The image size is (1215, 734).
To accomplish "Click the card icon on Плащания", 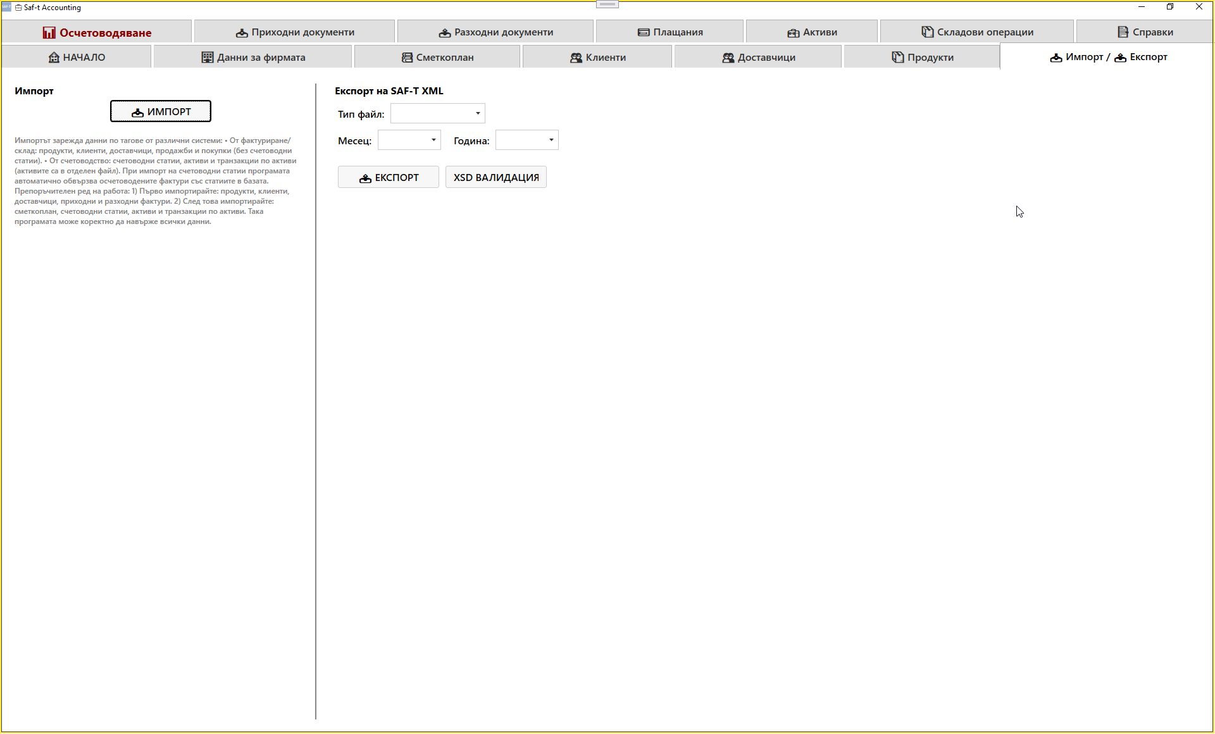I will point(644,32).
